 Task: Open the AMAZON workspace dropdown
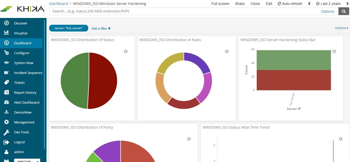[27, 160]
